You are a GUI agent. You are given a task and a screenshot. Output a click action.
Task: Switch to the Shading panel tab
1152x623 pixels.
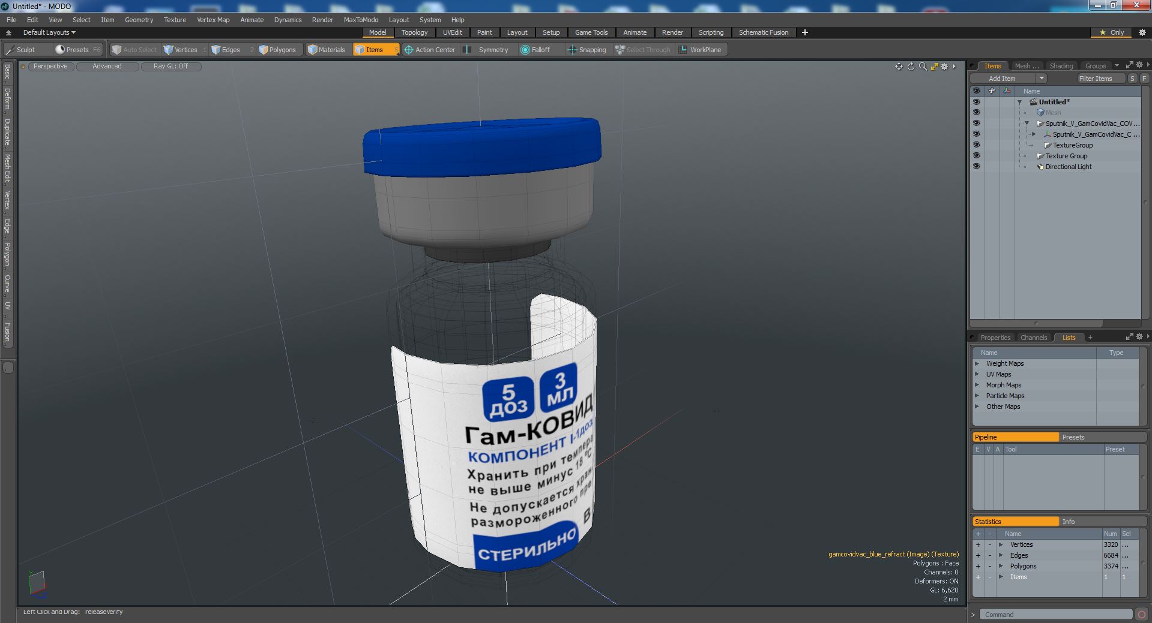pos(1061,66)
